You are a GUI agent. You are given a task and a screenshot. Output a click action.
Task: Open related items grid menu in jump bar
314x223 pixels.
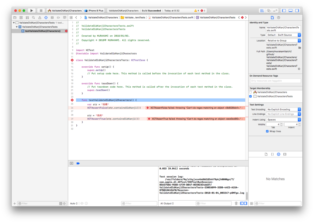coord(71,18)
